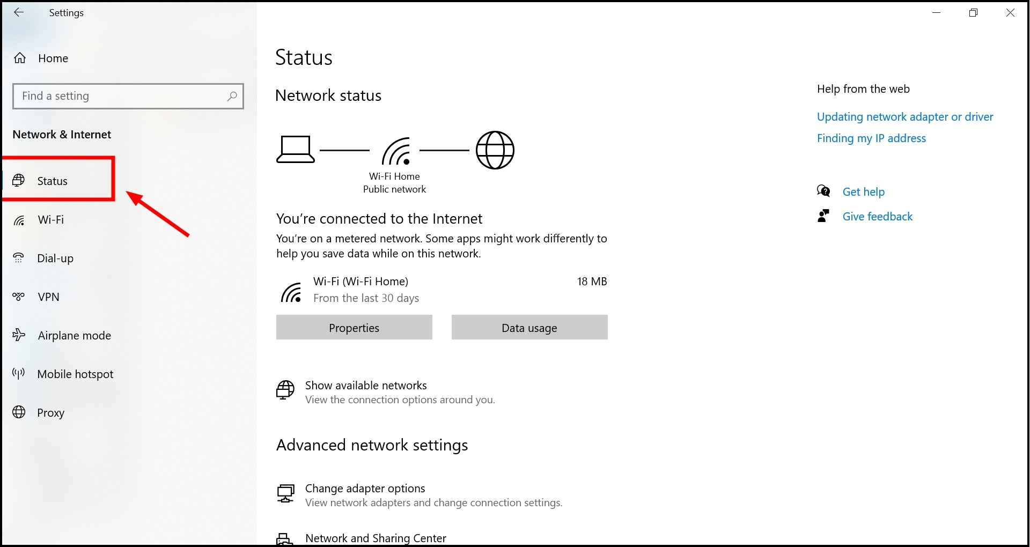This screenshot has width=1030, height=547.
Task: Click the Give feedback link
Action: [878, 217]
